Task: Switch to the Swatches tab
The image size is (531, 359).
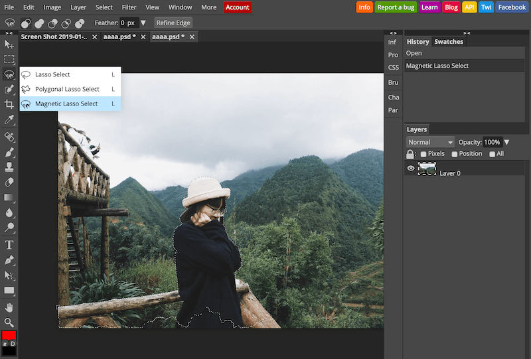Action: coord(449,42)
